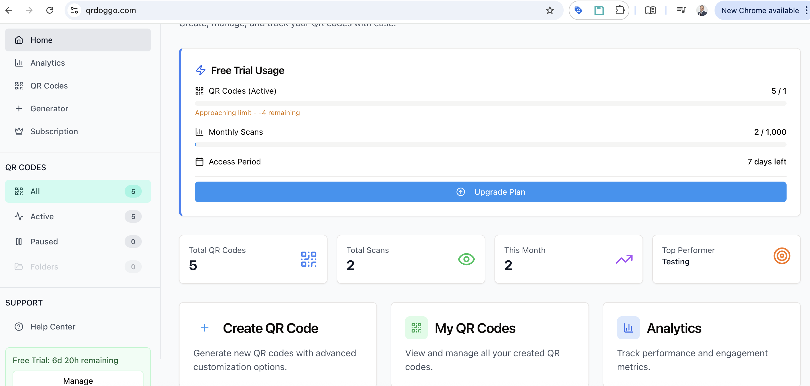810x386 pixels.
Task: Go back to the previous page
Action: click(x=9, y=10)
